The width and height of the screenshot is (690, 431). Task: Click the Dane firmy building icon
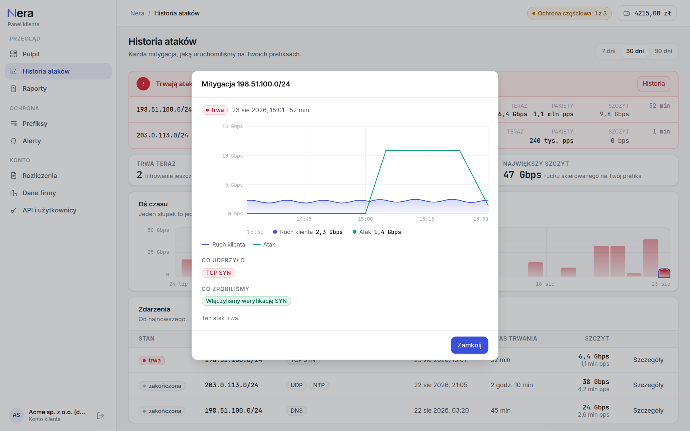coord(14,193)
